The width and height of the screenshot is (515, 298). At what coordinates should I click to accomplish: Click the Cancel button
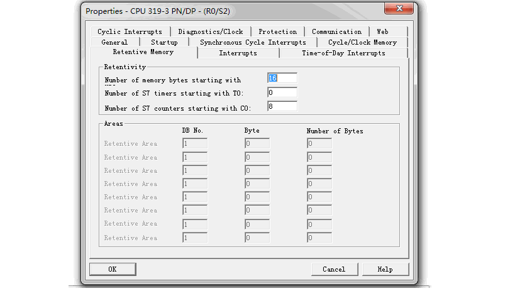click(x=335, y=269)
